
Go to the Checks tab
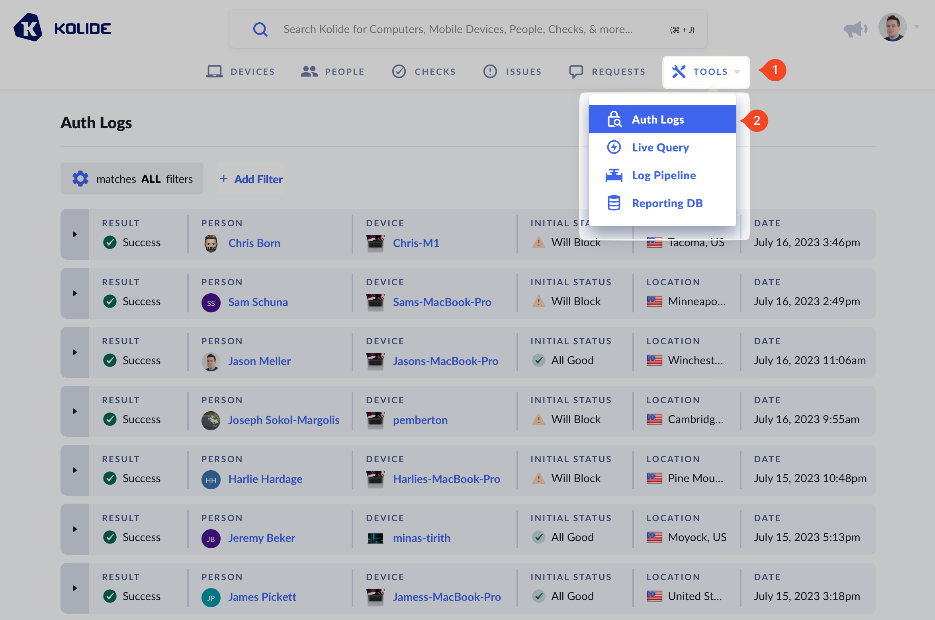(x=424, y=72)
